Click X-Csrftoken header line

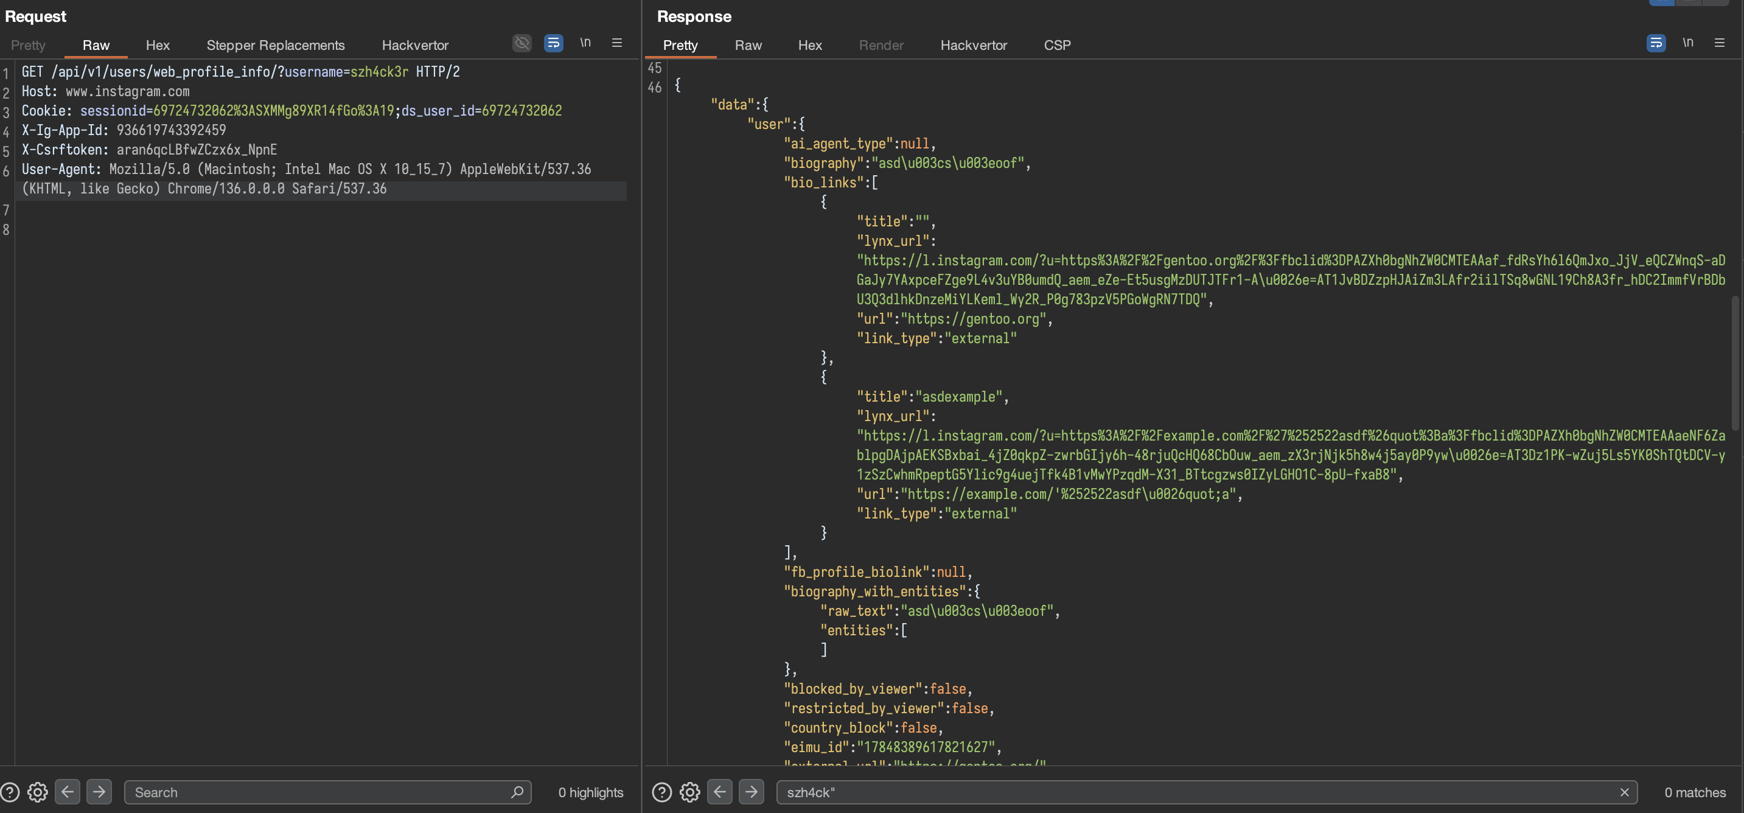149,150
